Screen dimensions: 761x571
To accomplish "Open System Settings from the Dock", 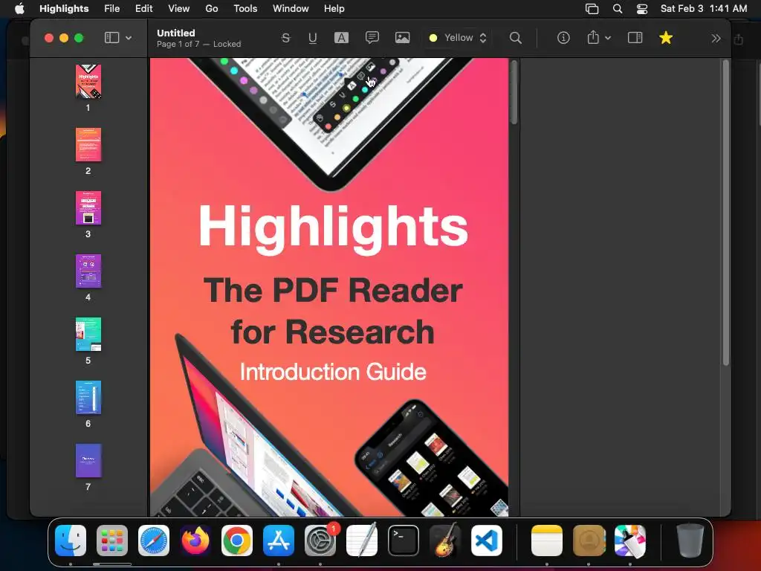I will point(320,541).
